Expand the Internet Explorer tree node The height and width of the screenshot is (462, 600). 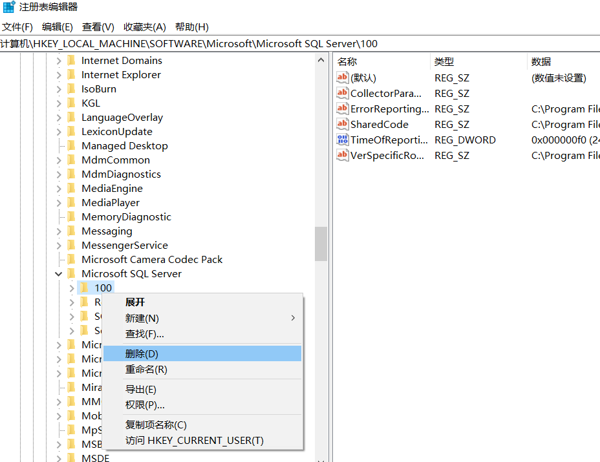pos(59,75)
